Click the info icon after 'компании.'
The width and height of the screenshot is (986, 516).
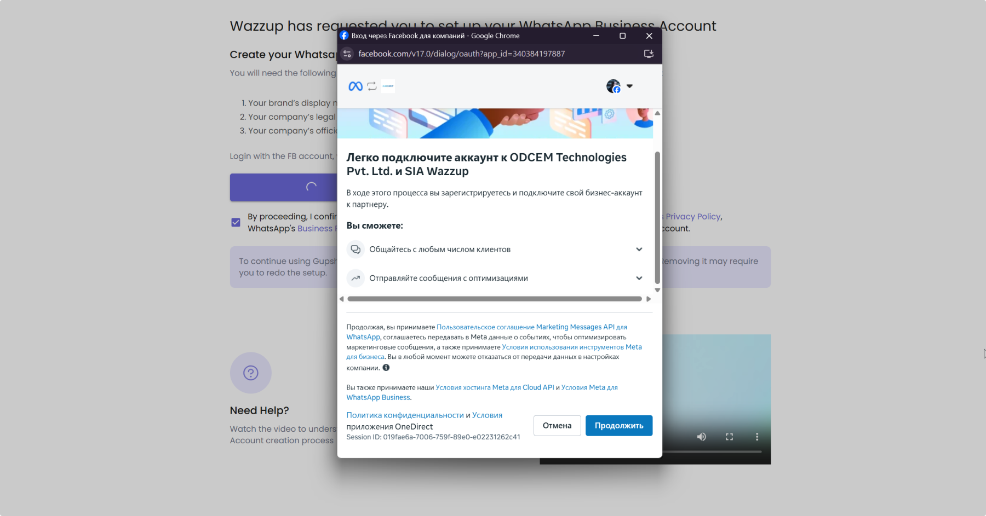click(386, 368)
